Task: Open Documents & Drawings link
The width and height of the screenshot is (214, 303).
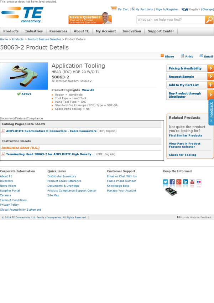Action: pos(63,186)
